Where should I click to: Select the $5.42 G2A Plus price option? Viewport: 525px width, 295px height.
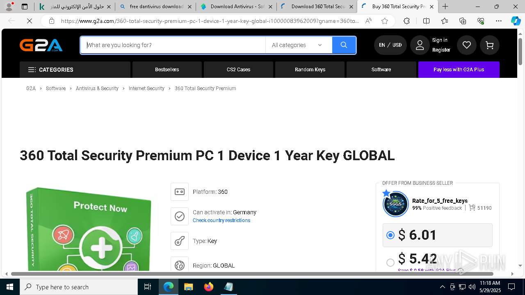click(390, 262)
